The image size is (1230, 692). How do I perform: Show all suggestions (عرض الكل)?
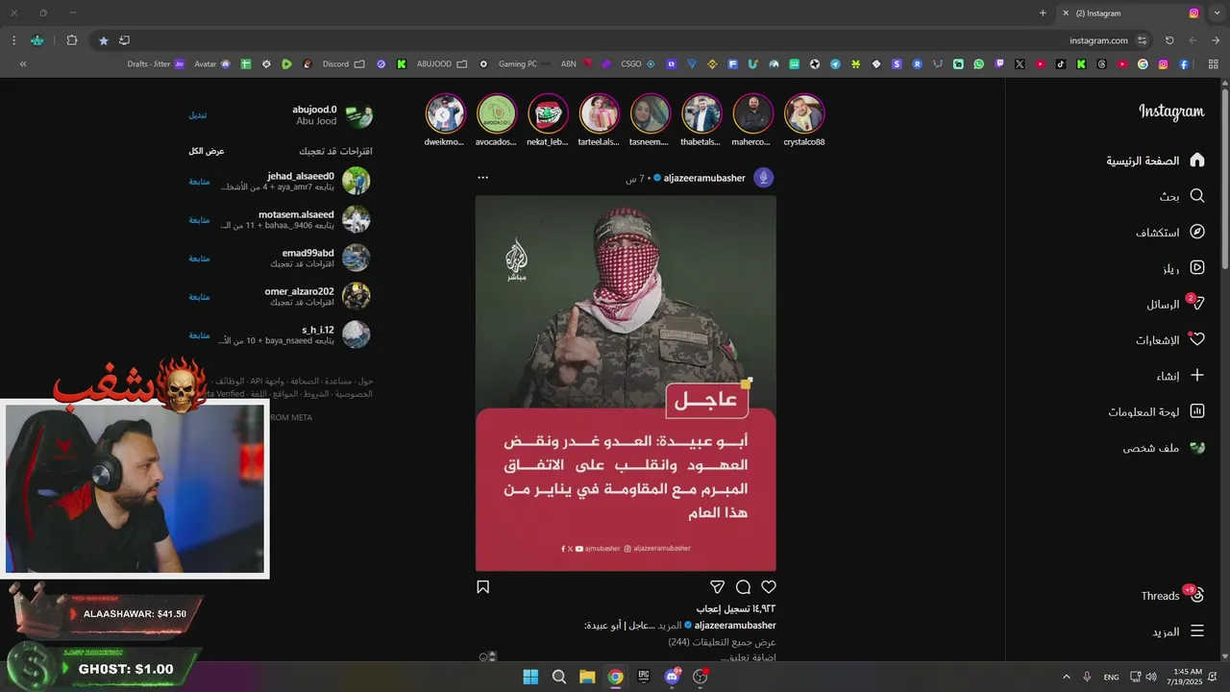pyautogui.click(x=207, y=151)
